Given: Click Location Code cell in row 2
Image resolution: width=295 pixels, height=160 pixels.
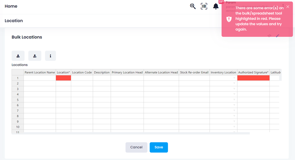Looking at the screenshot, I should [82, 84].
